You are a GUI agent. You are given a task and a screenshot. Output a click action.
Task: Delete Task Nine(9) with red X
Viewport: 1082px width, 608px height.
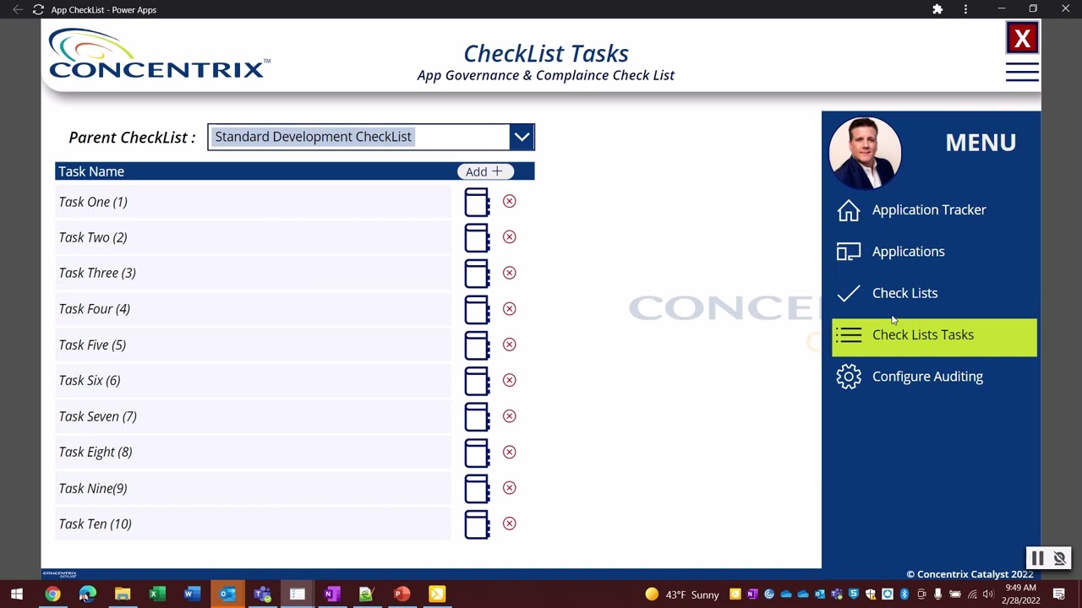pos(509,487)
